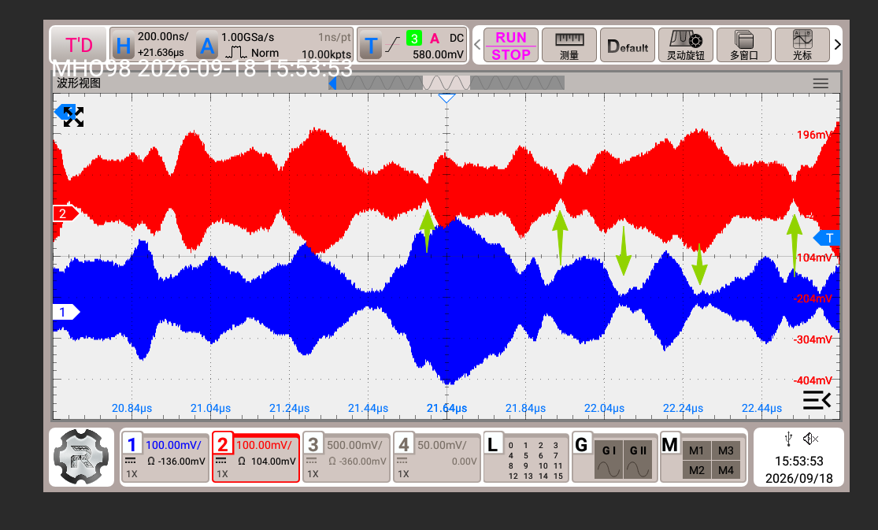
Task: Select the channel 2 ground marker
Action: pos(65,213)
